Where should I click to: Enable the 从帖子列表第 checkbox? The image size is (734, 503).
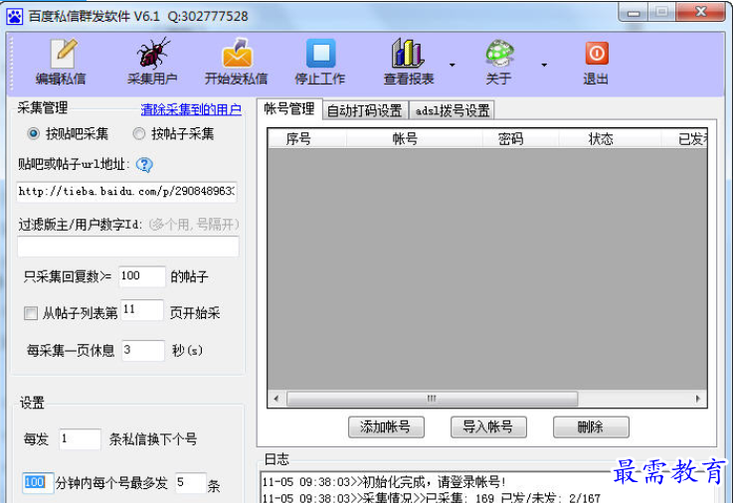31,313
